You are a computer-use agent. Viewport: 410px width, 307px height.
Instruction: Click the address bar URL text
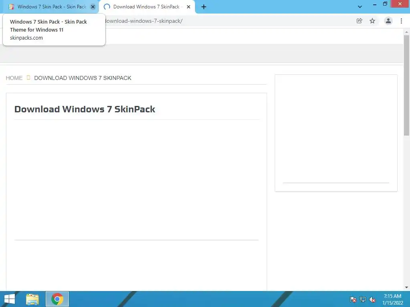pos(144,21)
